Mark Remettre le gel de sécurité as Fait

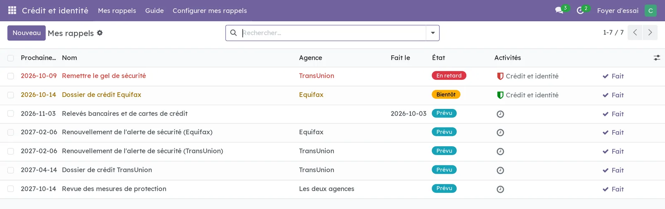(x=613, y=76)
